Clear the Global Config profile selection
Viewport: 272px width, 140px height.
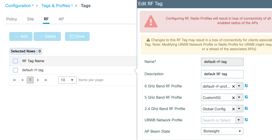[233, 109]
